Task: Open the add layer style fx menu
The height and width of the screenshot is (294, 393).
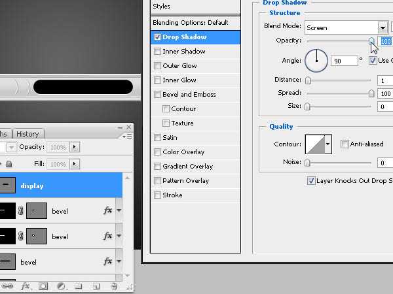Action: pyautogui.click(x=26, y=286)
